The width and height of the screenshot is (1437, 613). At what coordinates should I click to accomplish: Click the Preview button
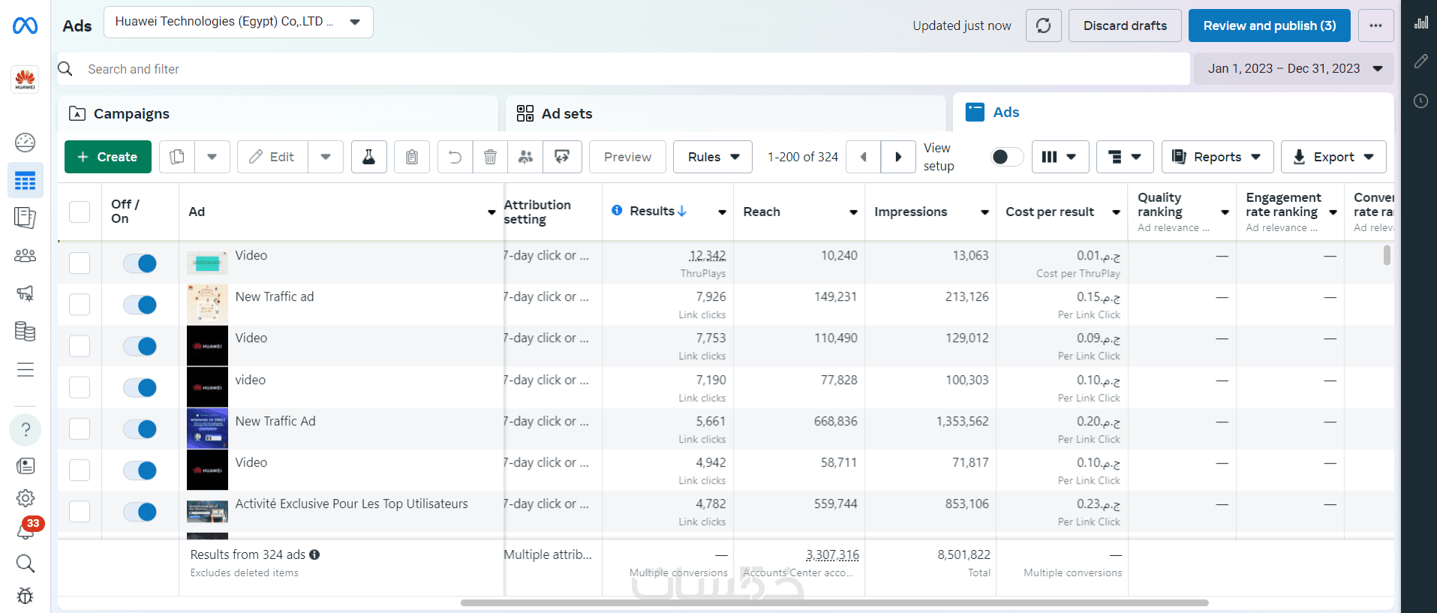[x=627, y=157]
